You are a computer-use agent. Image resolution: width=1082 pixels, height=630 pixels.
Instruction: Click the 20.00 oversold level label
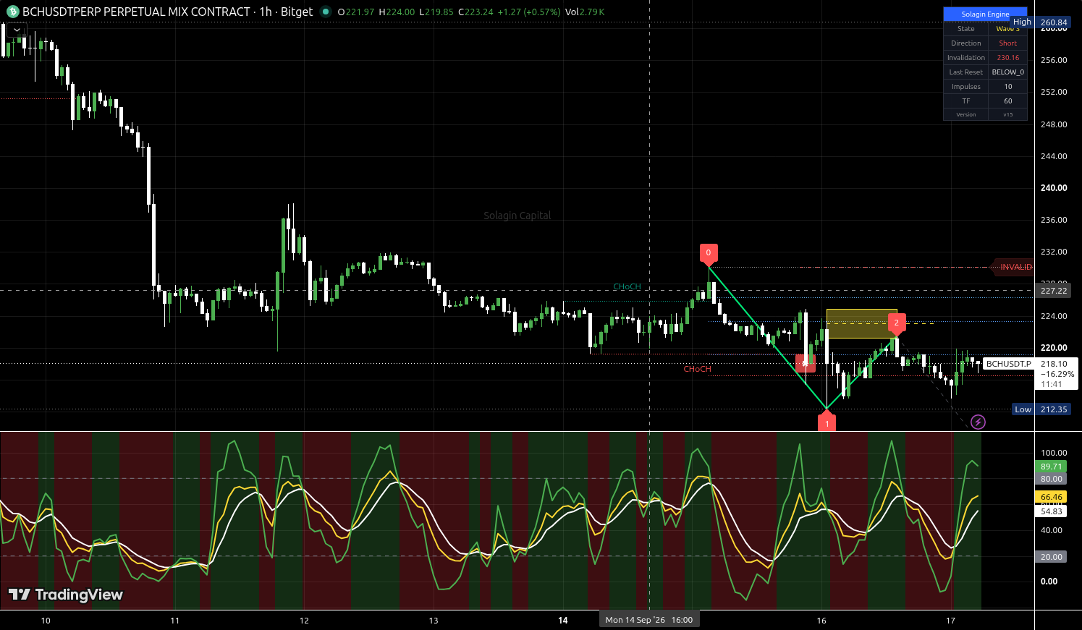[x=1052, y=557]
